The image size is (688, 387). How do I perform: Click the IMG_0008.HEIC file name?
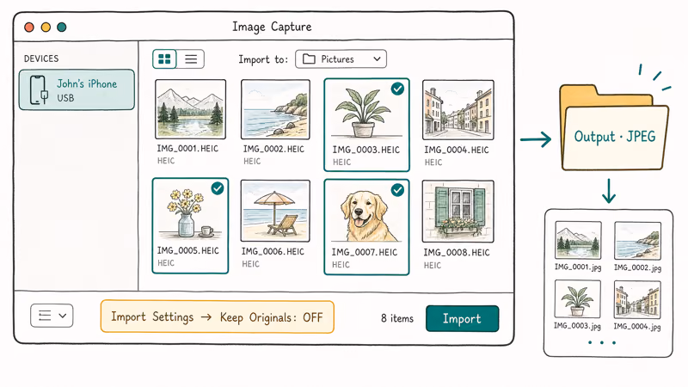[457, 252]
